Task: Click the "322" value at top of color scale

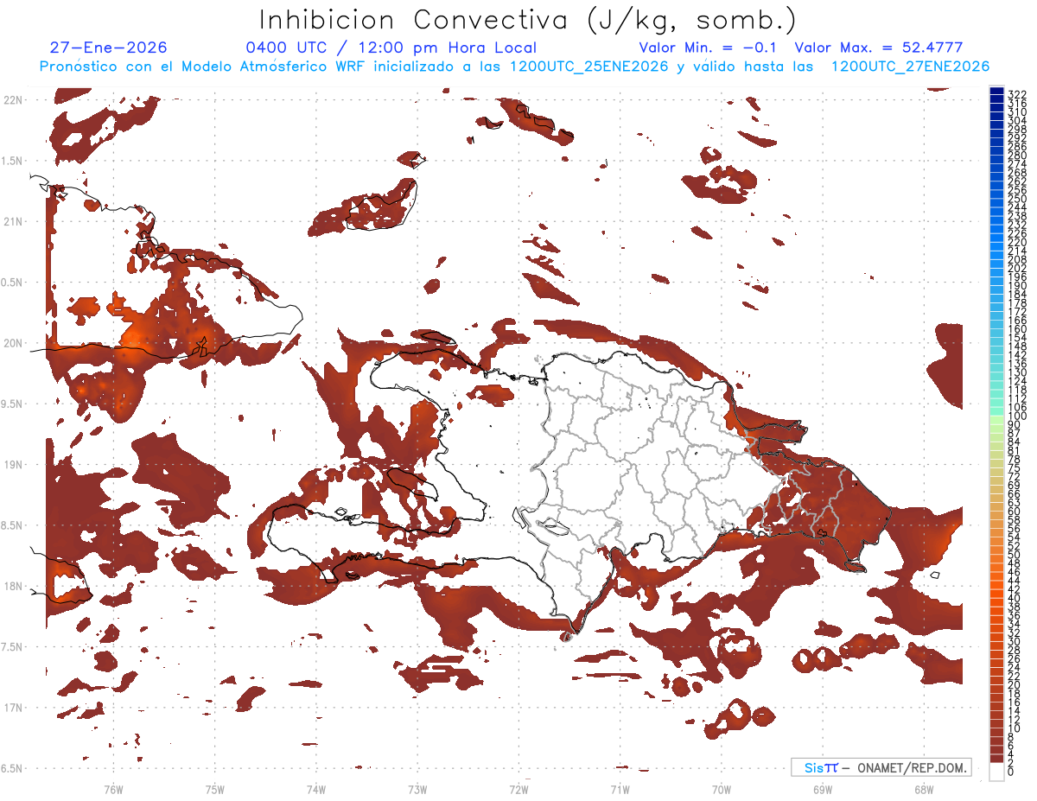Action: [1016, 93]
